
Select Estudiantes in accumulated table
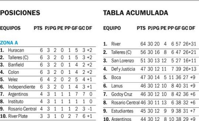pyautogui.click(x=122, y=111)
